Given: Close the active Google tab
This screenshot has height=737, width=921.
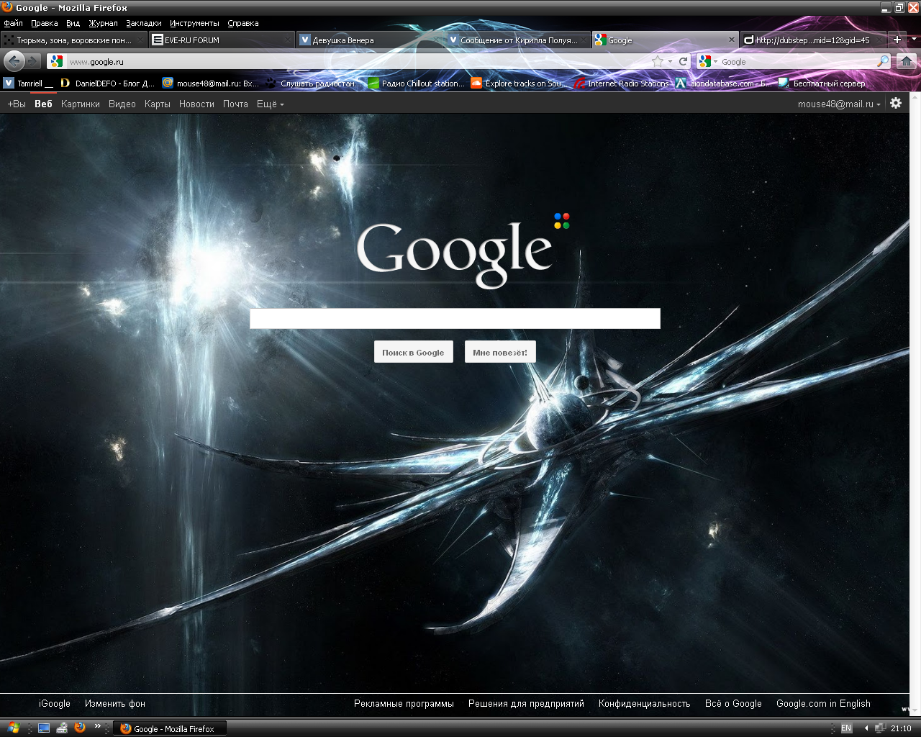Looking at the screenshot, I should click(x=732, y=40).
